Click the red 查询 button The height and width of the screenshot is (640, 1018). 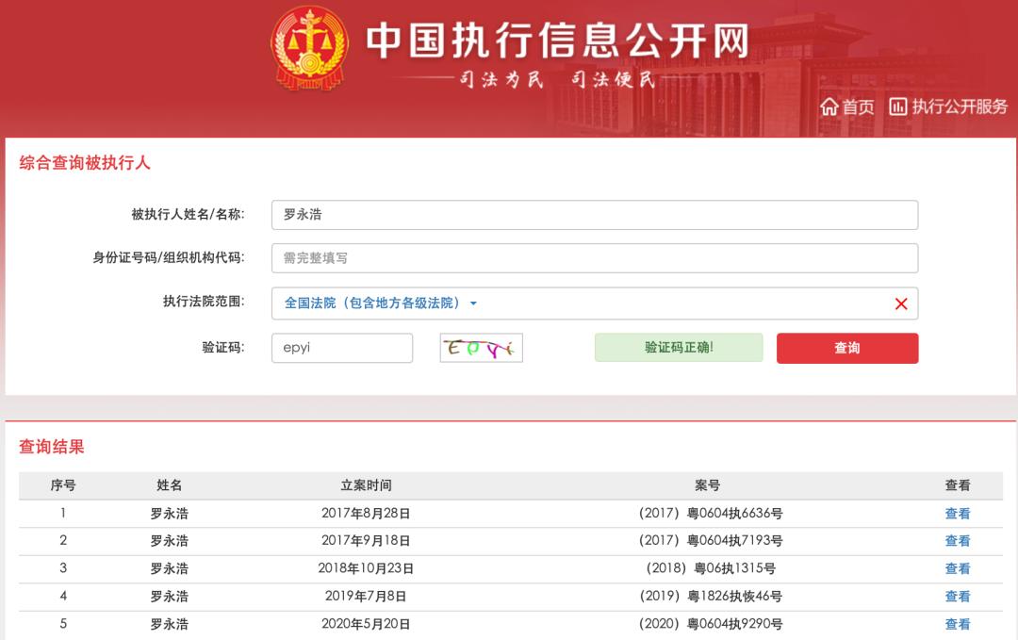(x=847, y=348)
